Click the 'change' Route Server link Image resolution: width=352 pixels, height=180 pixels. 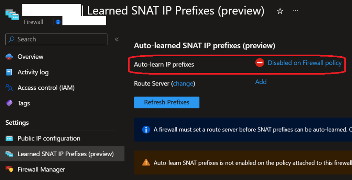[183, 83]
